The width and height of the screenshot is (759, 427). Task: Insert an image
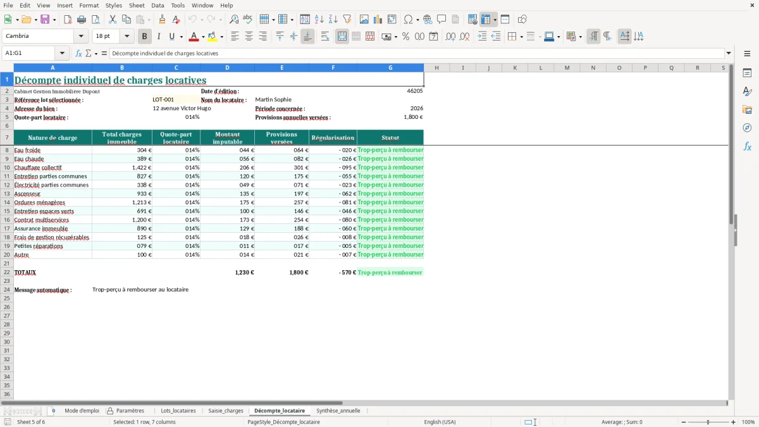pyautogui.click(x=364, y=20)
